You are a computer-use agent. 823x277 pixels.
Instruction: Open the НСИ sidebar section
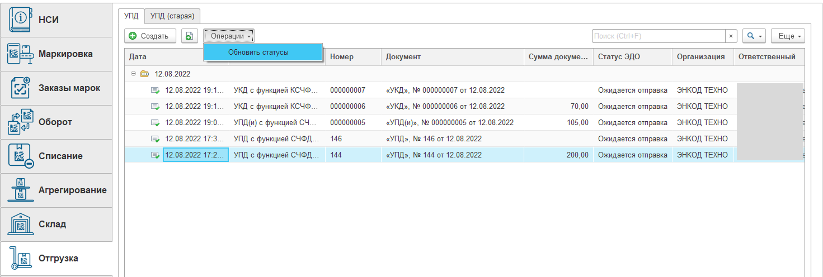(56, 20)
